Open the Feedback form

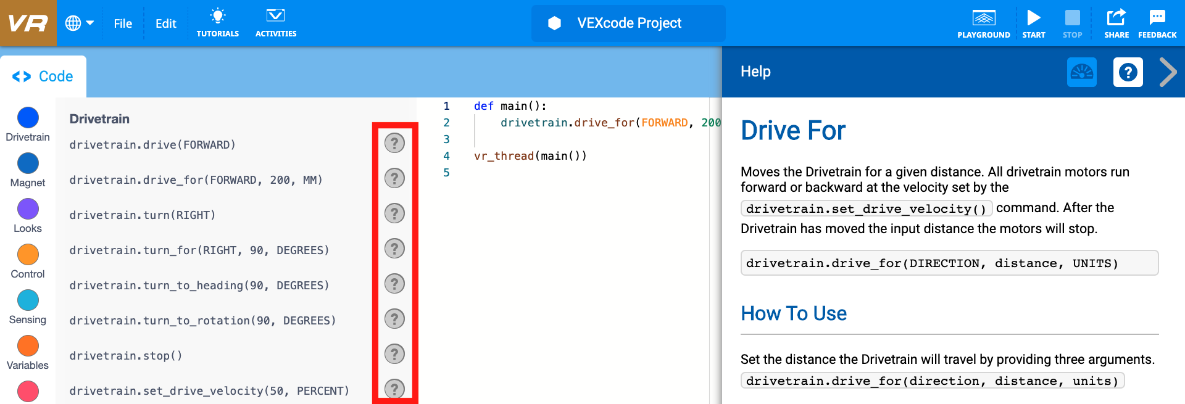click(1157, 23)
